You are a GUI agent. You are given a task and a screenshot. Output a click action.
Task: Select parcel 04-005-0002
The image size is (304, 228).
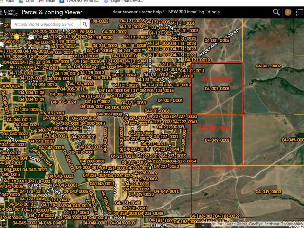tap(114, 32)
